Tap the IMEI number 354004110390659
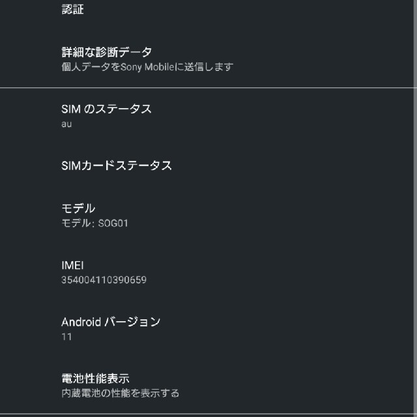The width and height of the screenshot is (417, 417). pos(104,280)
